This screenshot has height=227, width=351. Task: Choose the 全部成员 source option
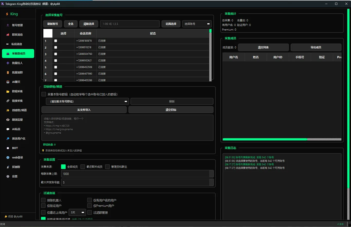click(63, 167)
